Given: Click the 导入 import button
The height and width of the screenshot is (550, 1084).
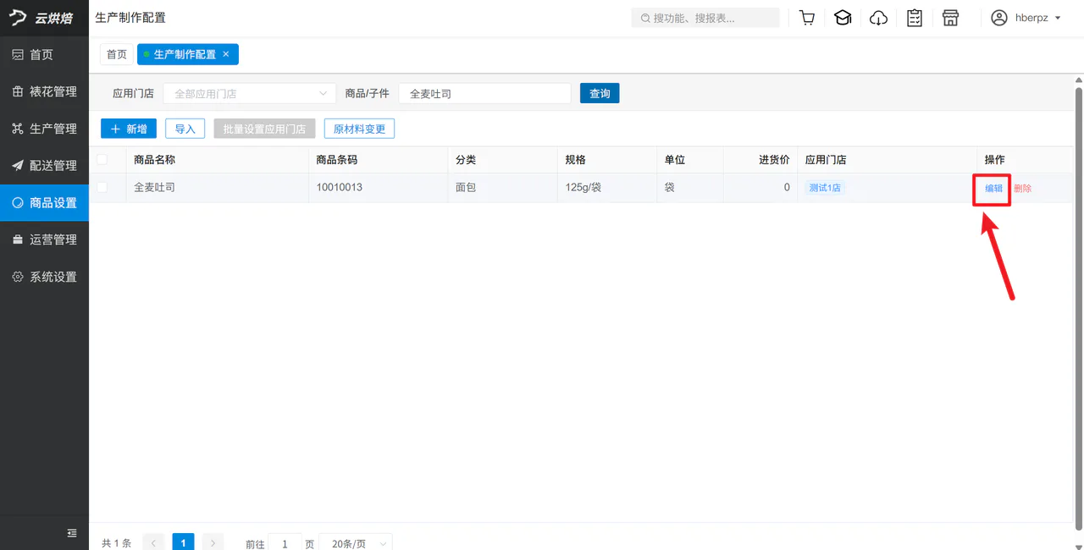Looking at the screenshot, I should pos(185,129).
